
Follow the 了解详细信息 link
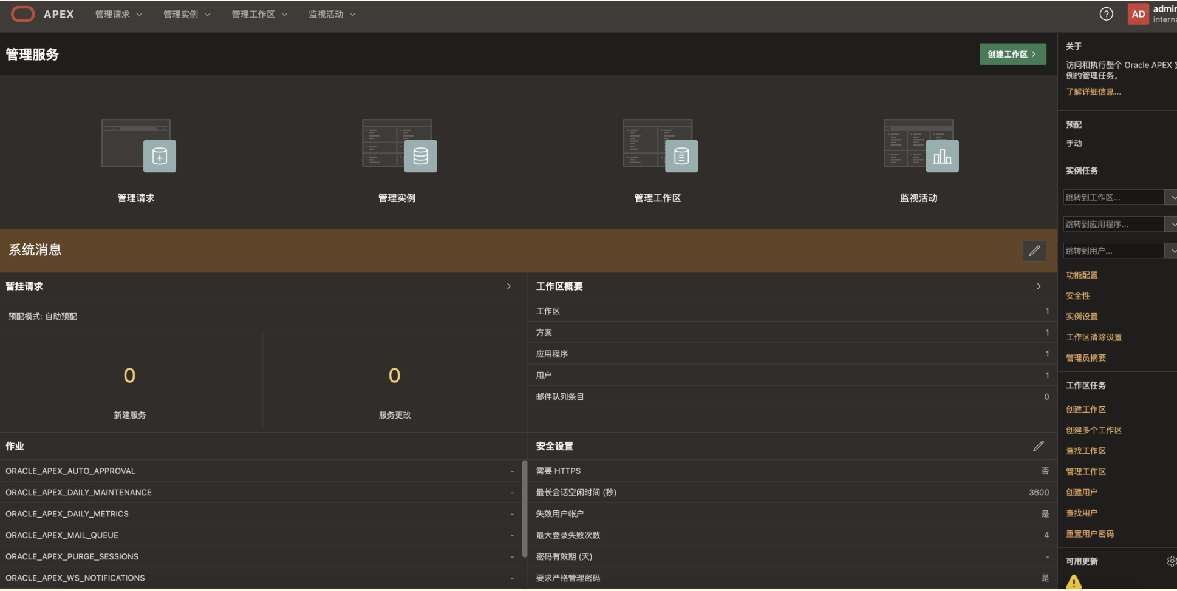[1093, 92]
